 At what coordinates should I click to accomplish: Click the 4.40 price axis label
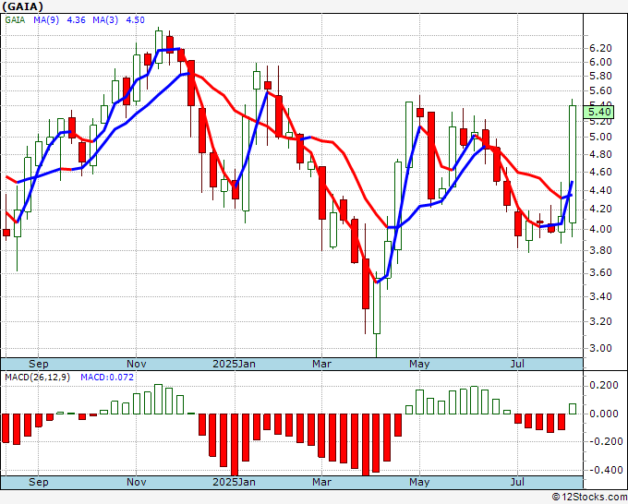coord(600,190)
